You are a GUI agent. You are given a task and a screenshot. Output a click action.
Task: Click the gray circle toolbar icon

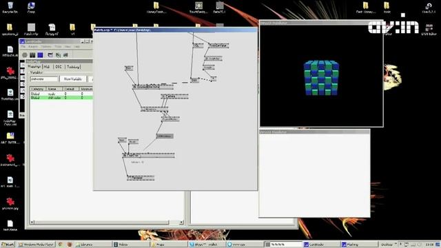pos(25,55)
